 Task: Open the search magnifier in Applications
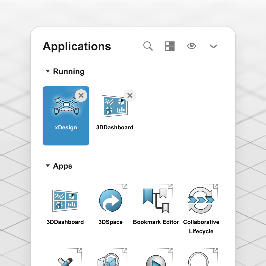(148, 46)
